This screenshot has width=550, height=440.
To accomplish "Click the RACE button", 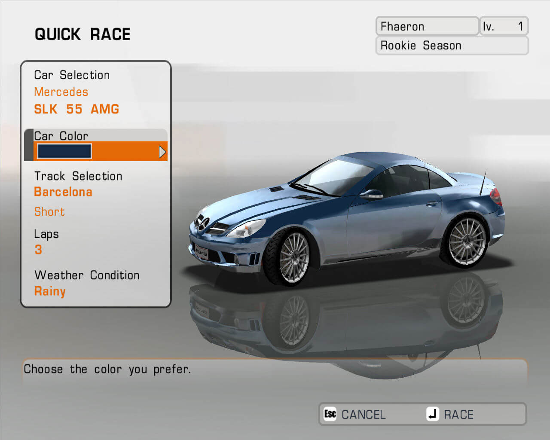I will click(450, 414).
